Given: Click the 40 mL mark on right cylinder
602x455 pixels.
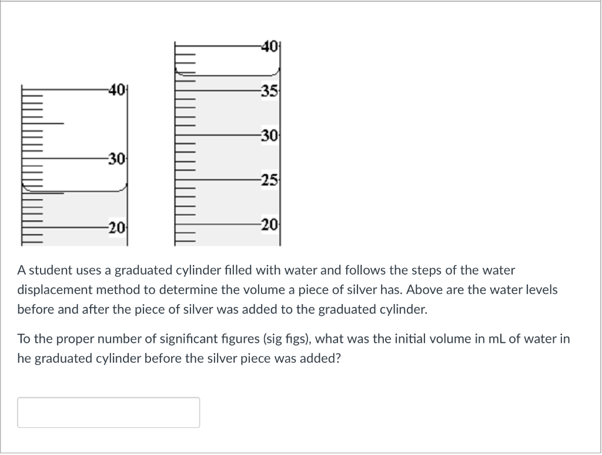Looking at the screenshot, I should pos(270,46).
